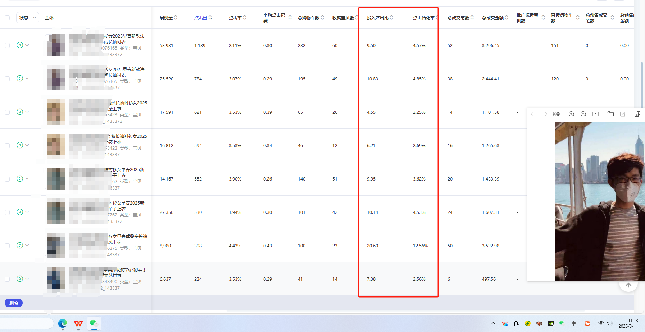Check the row with 6,637 impressions
The width and height of the screenshot is (645, 332).
(x=7, y=279)
